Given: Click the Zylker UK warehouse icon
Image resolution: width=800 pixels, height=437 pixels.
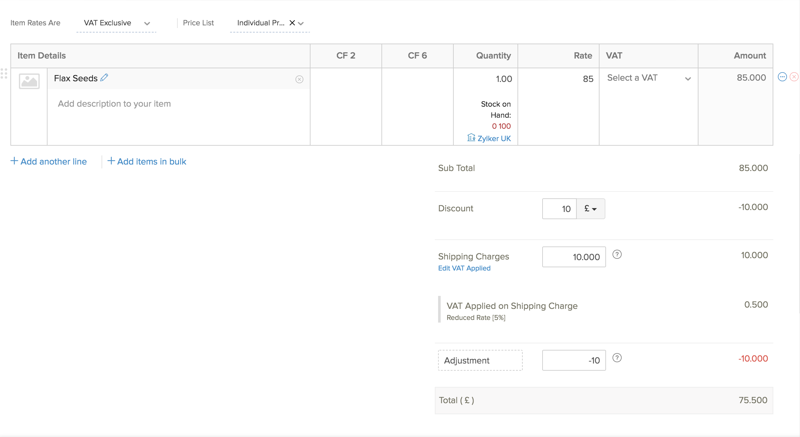Looking at the screenshot, I should click(x=471, y=138).
